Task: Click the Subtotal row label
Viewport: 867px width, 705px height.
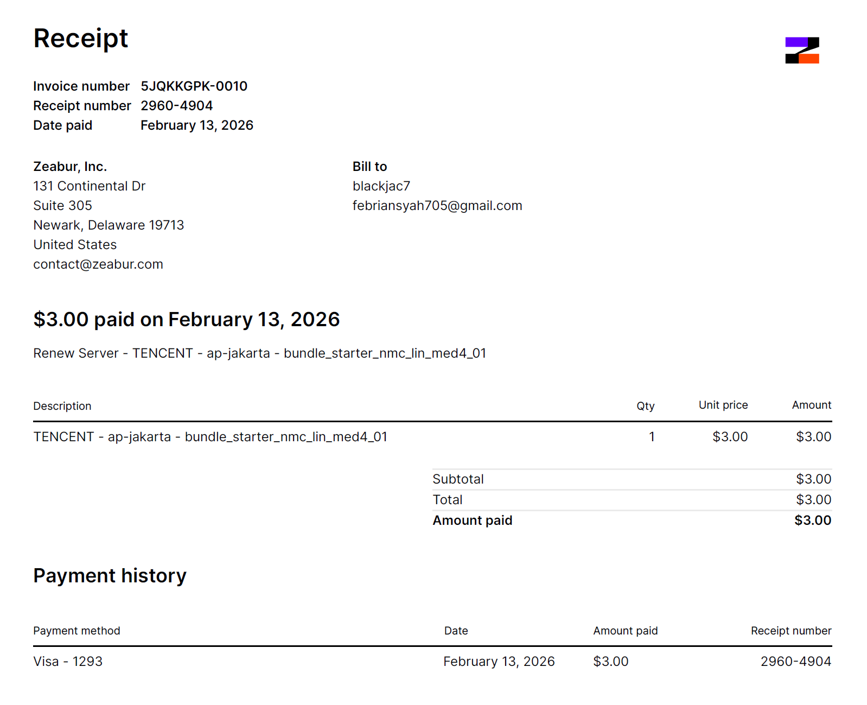Action: tap(458, 479)
